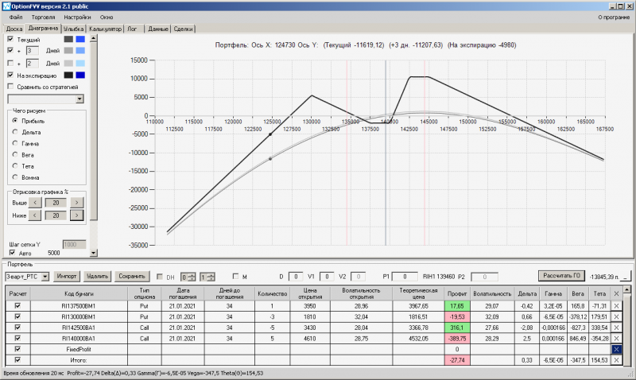
Task: Open the 3-вар-т_РТС portfolio dropdown
Action: [x=45, y=277]
